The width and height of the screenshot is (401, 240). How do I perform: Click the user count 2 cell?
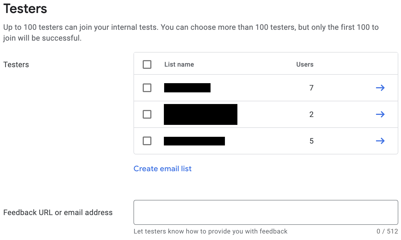[311, 114]
